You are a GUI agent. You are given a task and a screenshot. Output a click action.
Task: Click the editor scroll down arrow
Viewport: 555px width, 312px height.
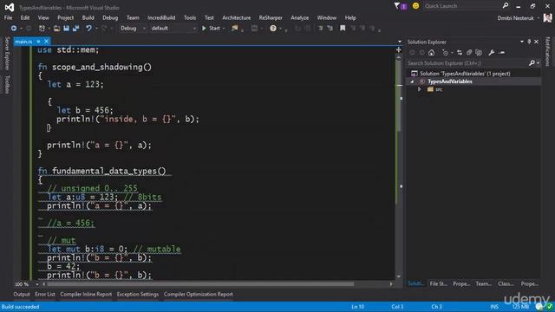[399, 276]
